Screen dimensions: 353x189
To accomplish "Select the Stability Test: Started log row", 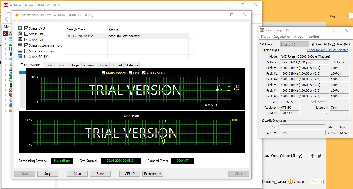I will click(x=126, y=36).
